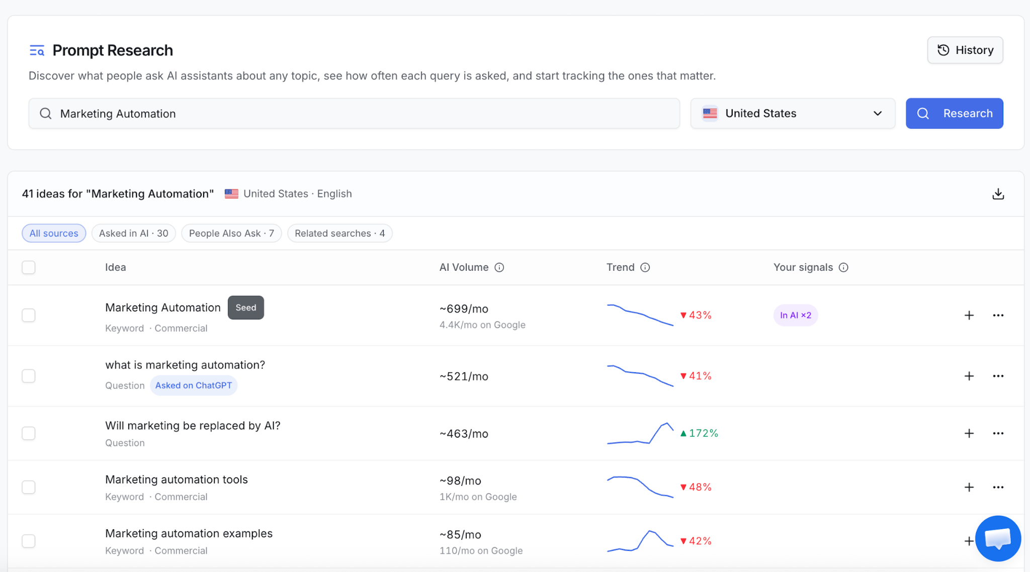Add 'Marketing automation tools' with plus icon
The width and height of the screenshot is (1030, 572).
pos(969,487)
